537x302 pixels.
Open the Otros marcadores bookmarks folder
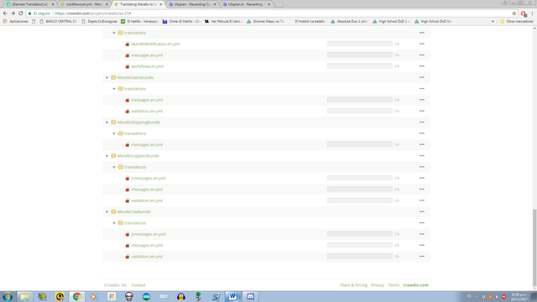coord(517,21)
